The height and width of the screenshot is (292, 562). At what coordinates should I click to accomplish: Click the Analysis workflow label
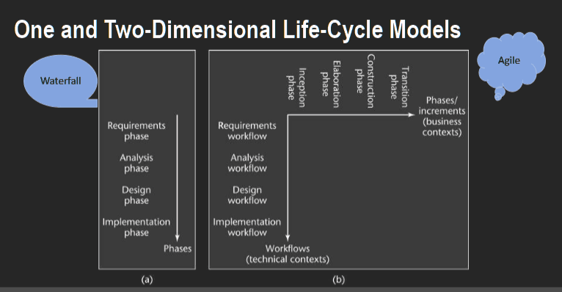click(247, 163)
